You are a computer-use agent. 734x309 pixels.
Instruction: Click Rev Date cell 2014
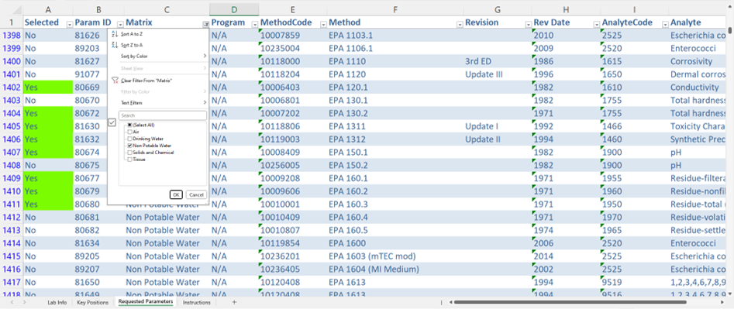tap(566, 256)
